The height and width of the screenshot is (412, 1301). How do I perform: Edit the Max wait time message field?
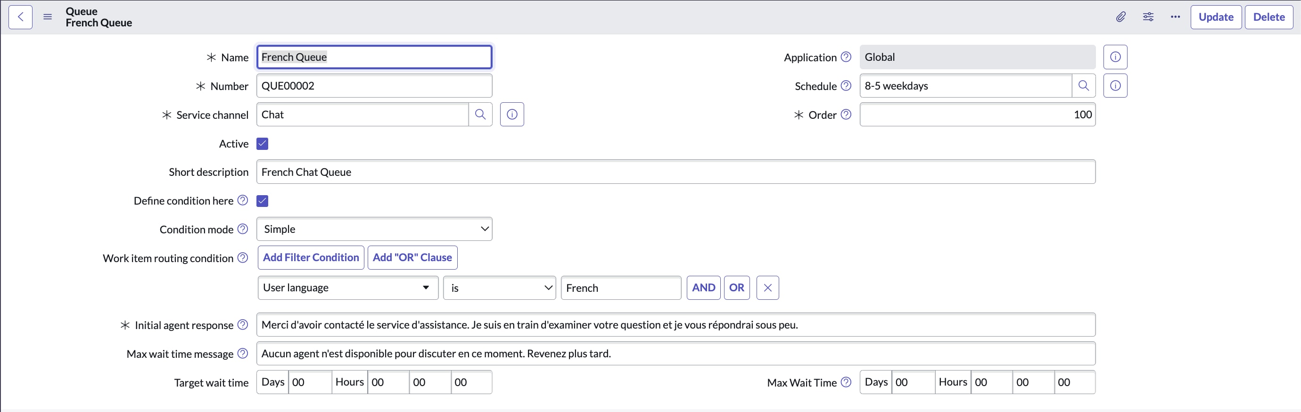coord(676,354)
